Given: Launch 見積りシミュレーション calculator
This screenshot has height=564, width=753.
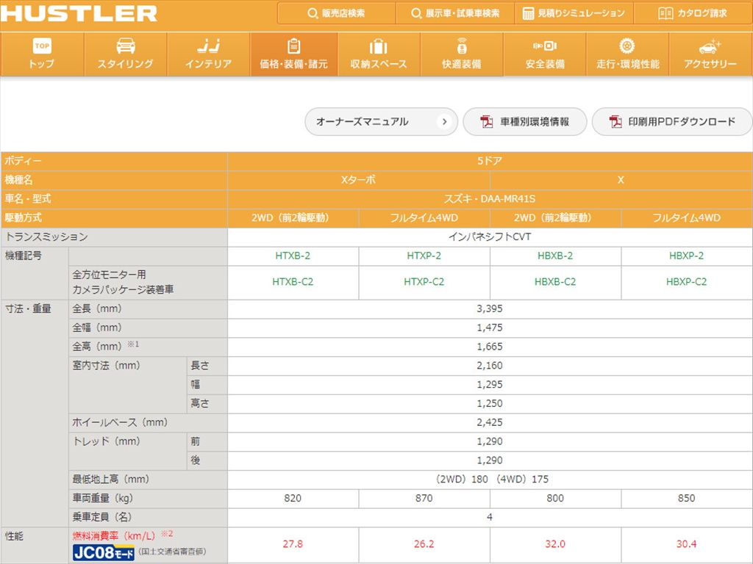Looking at the screenshot, I should pyautogui.click(x=574, y=13).
